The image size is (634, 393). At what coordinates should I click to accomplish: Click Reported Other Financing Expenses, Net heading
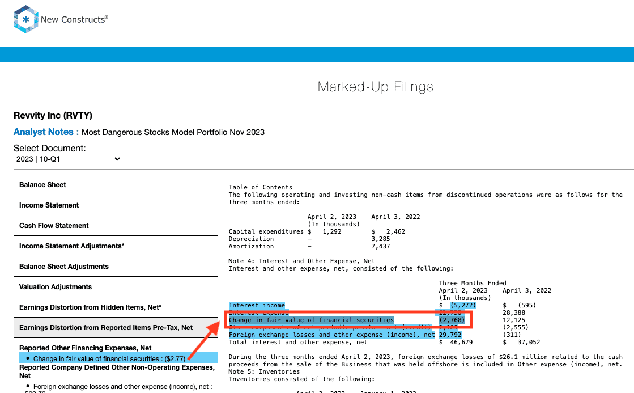(86, 348)
